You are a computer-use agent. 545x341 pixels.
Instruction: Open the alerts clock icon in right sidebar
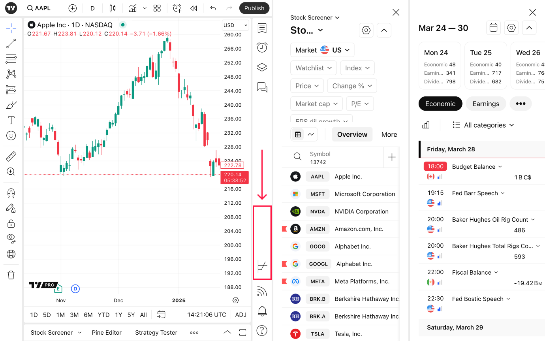[x=262, y=47]
